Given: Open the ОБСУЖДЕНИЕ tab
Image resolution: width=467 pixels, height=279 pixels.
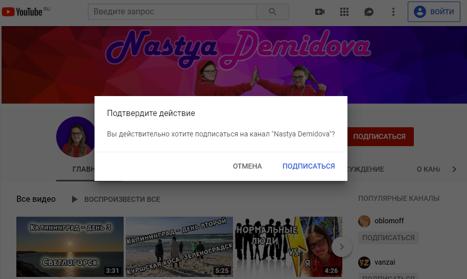Looking at the screenshot, I should tap(366, 169).
